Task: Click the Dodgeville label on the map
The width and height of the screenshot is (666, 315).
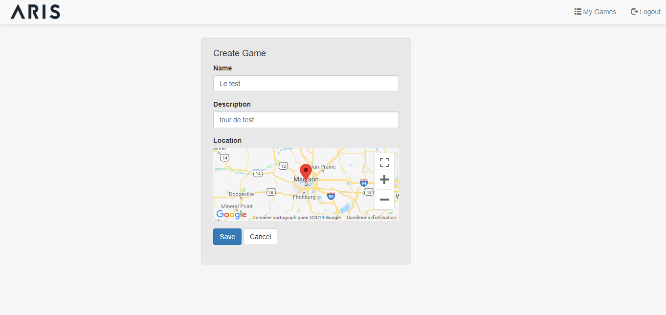Action: (242, 194)
